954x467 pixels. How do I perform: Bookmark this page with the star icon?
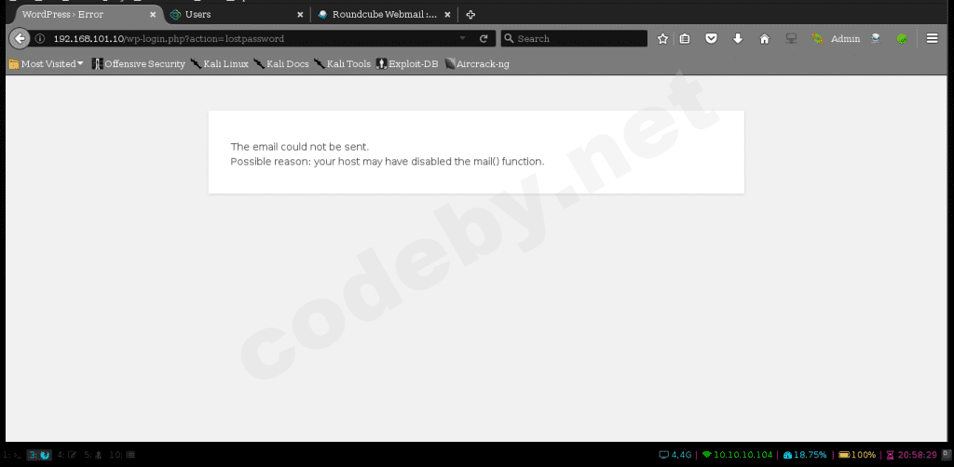click(x=662, y=39)
